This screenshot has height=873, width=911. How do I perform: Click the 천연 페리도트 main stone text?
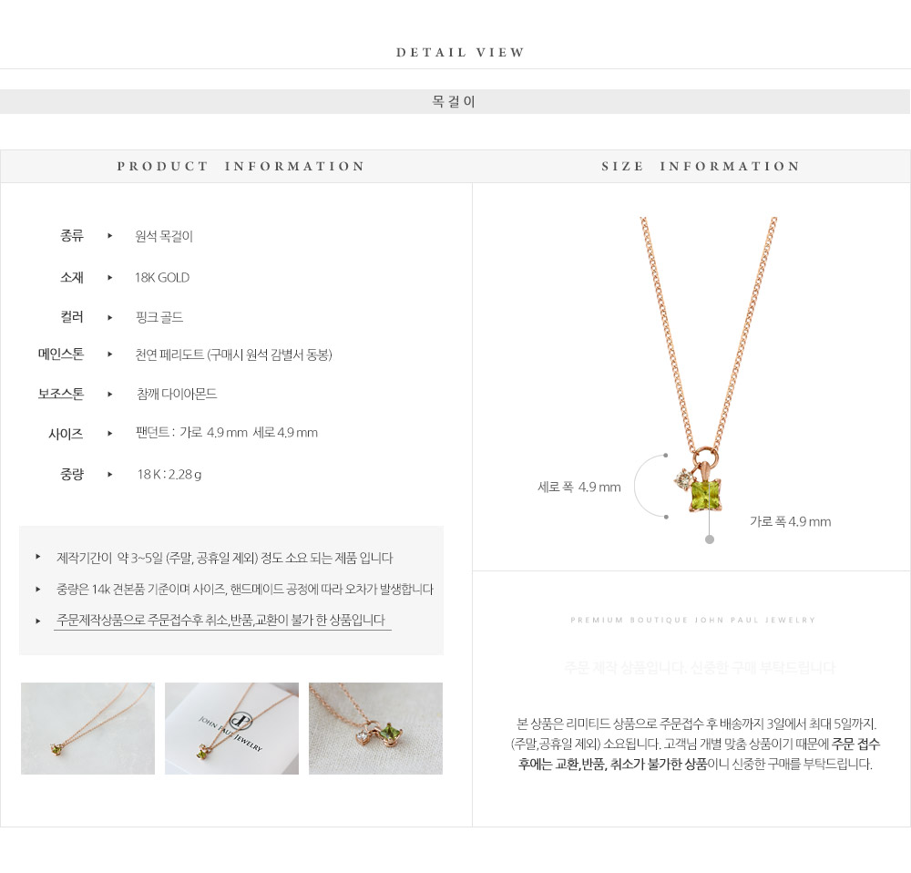[x=233, y=354]
